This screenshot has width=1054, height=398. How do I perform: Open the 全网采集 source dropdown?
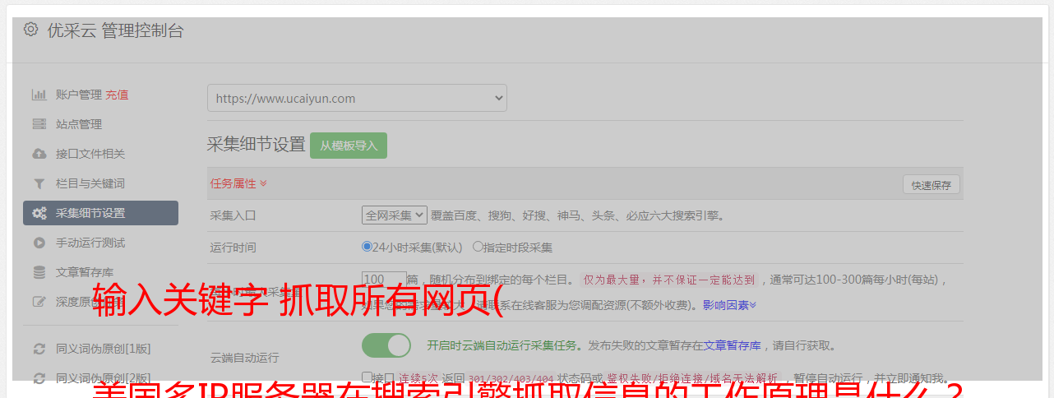[395, 215]
